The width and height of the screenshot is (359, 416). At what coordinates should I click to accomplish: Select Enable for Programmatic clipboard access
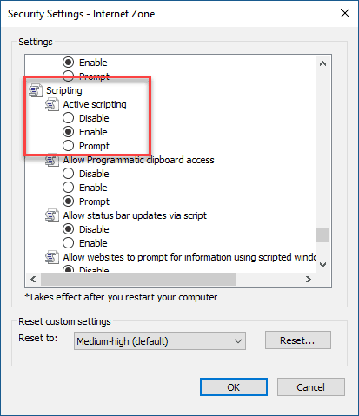click(x=68, y=188)
